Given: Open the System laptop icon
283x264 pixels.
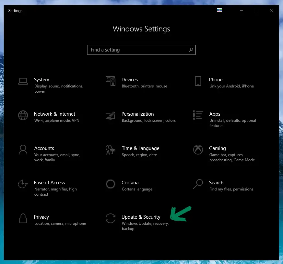Looking at the screenshot, I should (x=23, y=81).
